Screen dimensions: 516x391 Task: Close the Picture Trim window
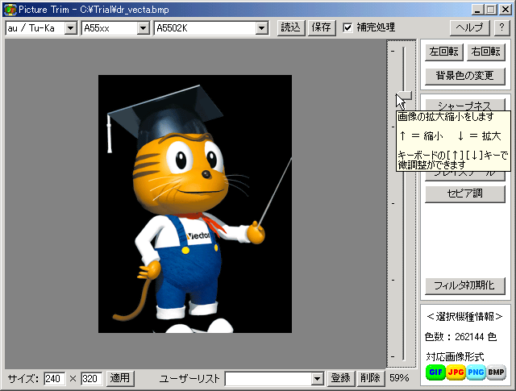coord(506,10)
